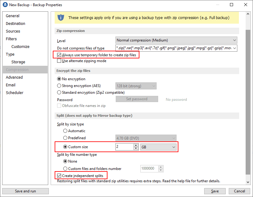Click the Save button

click(x=215, y=191)
